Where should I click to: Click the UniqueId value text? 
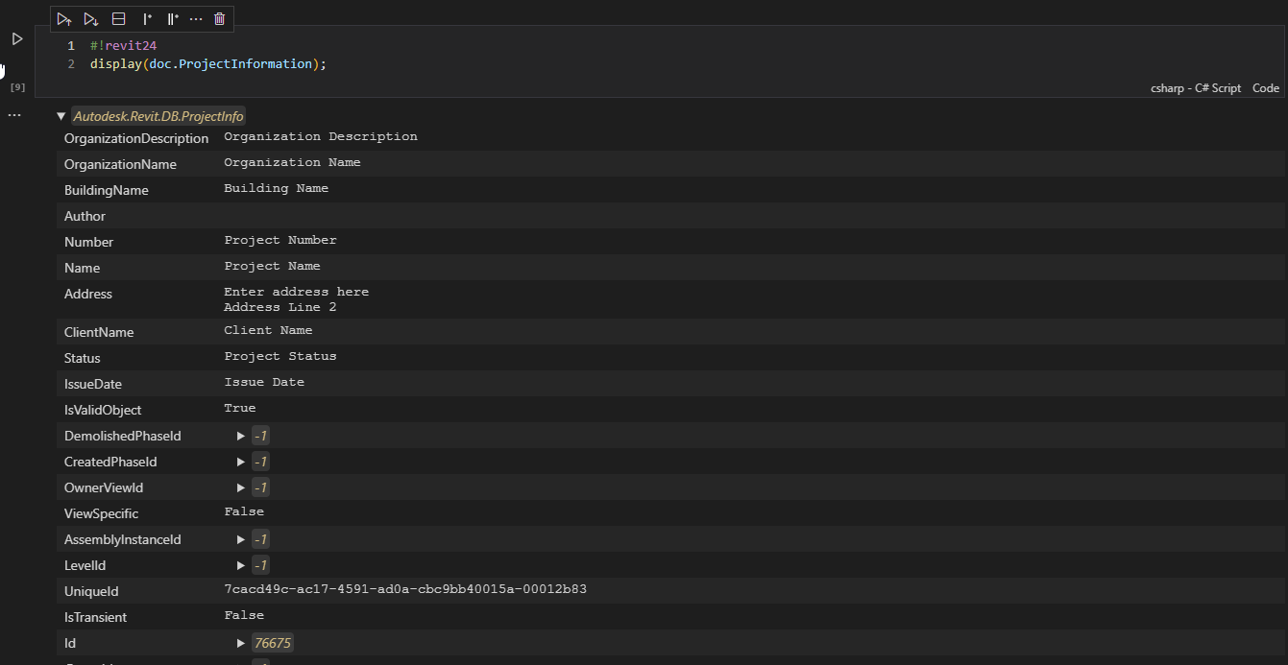pyautogui.click(x=404, y=589)
